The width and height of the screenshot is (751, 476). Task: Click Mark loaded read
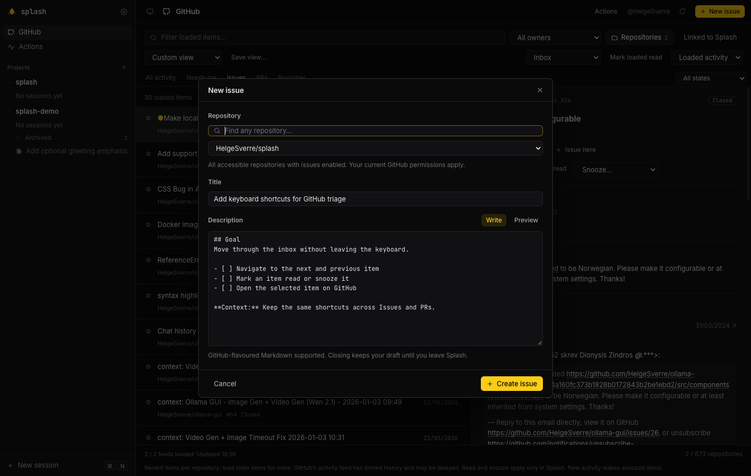636,57
